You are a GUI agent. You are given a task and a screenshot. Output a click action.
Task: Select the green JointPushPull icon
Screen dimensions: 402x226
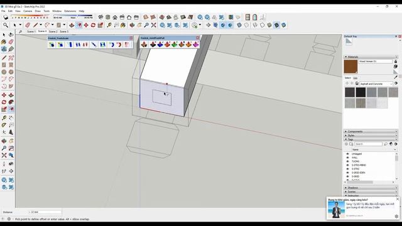175,45
